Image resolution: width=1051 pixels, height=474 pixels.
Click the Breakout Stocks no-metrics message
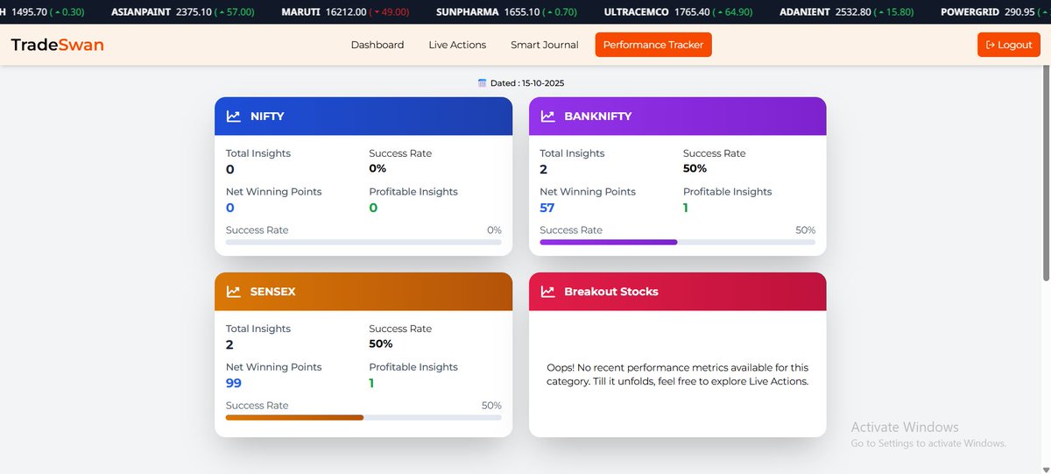click(x=677, y=374)
